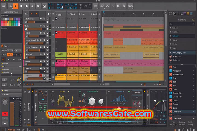Screen dimensions: 197x131
Task: Click the browser search magnifier icon
Action: tap(171, 24)
